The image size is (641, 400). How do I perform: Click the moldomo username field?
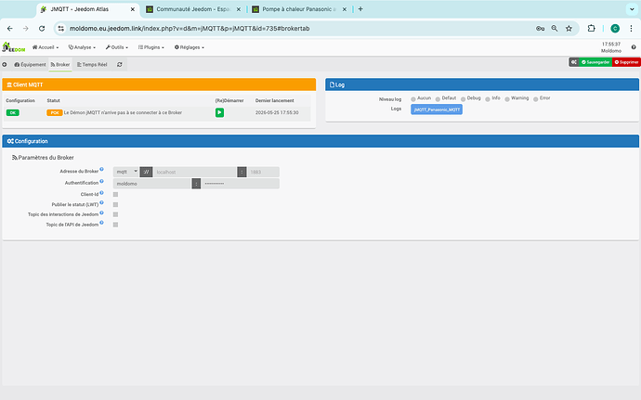coord(152,184)
